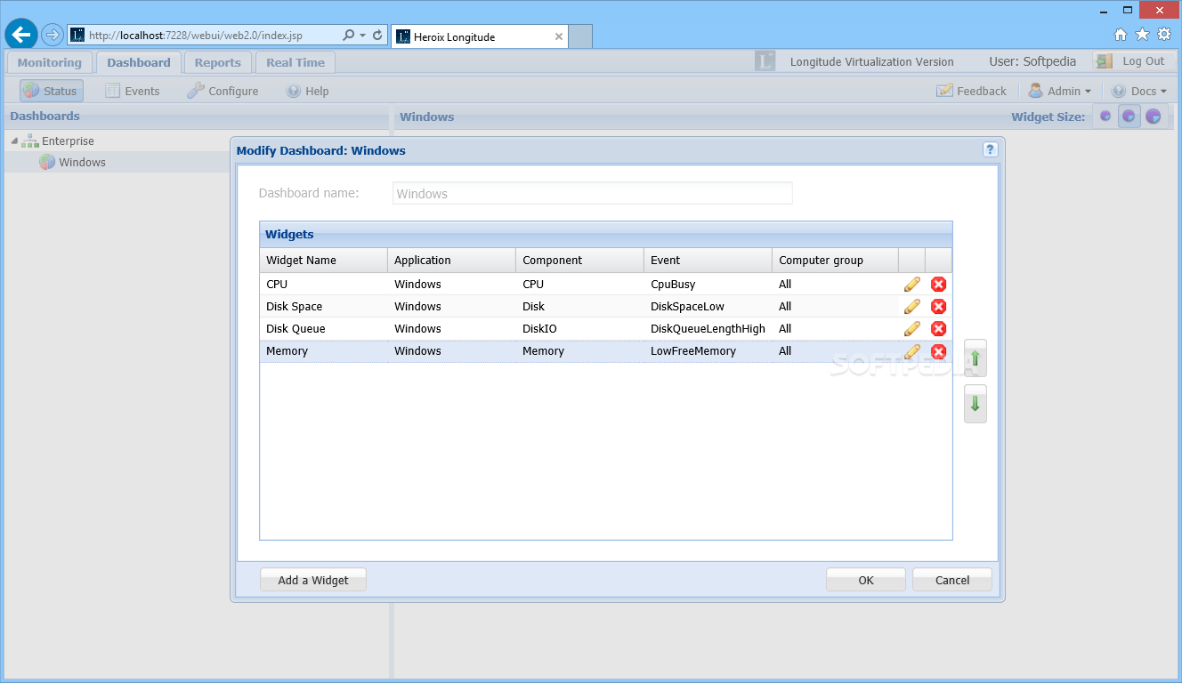Delete the Disk Queue widget

coord(938,329)
